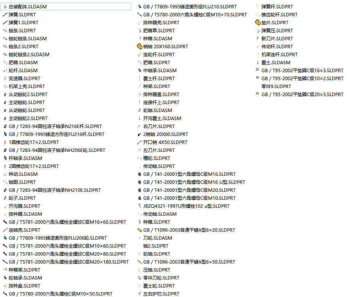The image size is (347, 297).
Task: Click the green icon of GB / T7809-1995 FLU210 file
Action: 139,6
